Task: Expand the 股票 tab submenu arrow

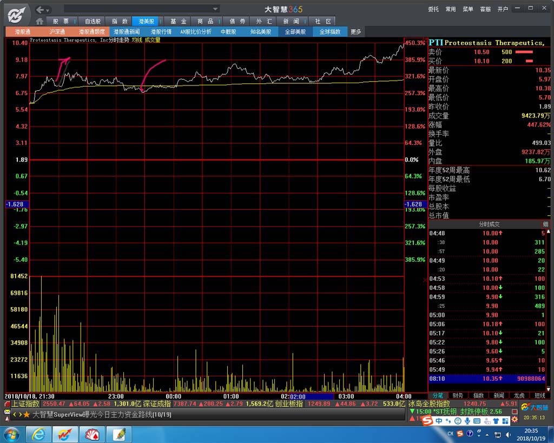Action: [x=75, y=22]
